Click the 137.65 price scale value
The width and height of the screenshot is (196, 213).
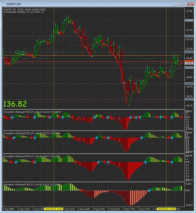[189, 11]
